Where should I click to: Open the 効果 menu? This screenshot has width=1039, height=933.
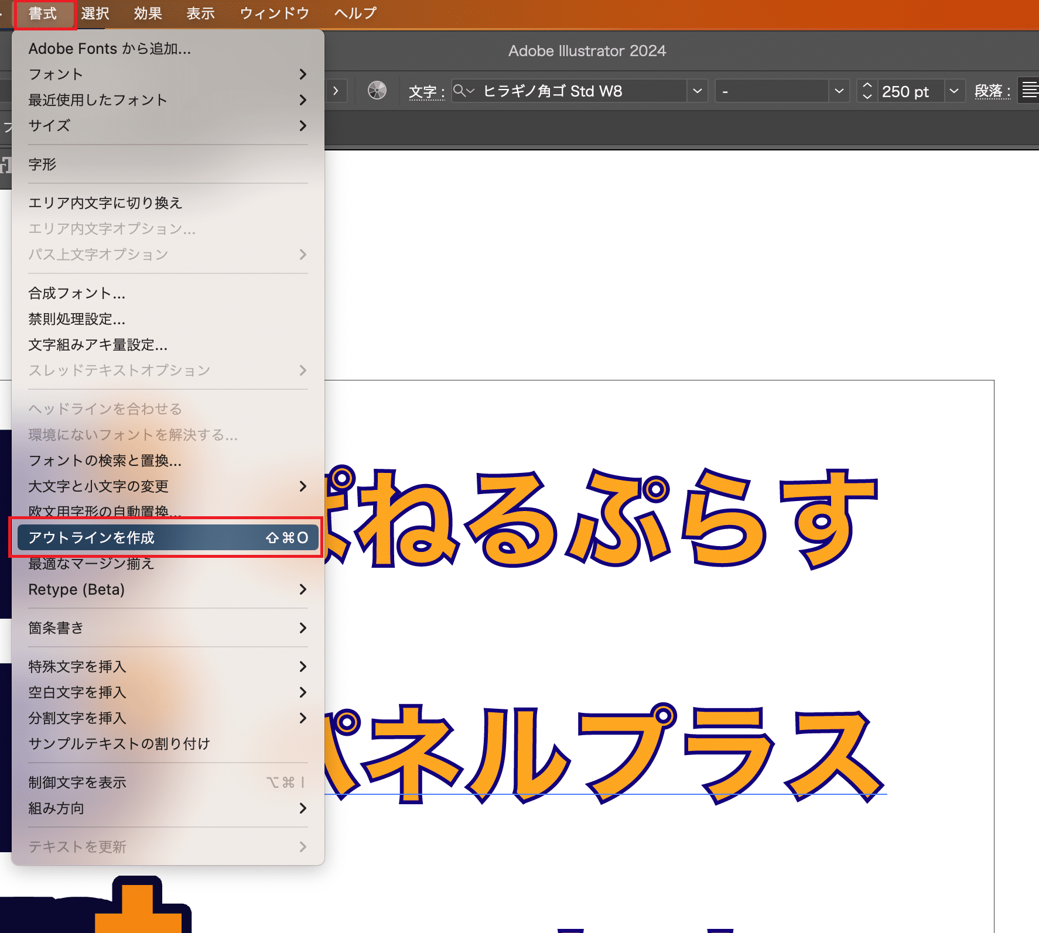pos(148,13)
